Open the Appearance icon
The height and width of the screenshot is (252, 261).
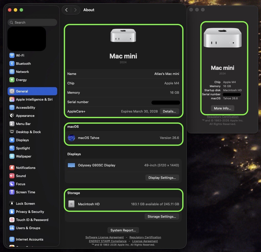click(12, 116)
